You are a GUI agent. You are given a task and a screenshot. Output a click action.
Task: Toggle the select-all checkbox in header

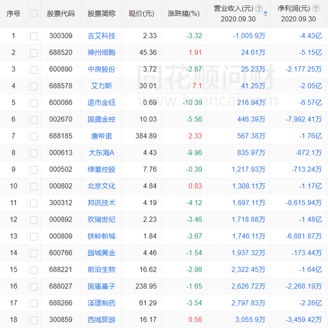tap(34, 14)
